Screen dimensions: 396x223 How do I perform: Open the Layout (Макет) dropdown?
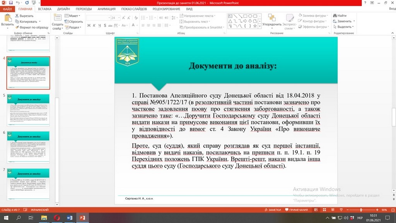[x=73, y=16]
